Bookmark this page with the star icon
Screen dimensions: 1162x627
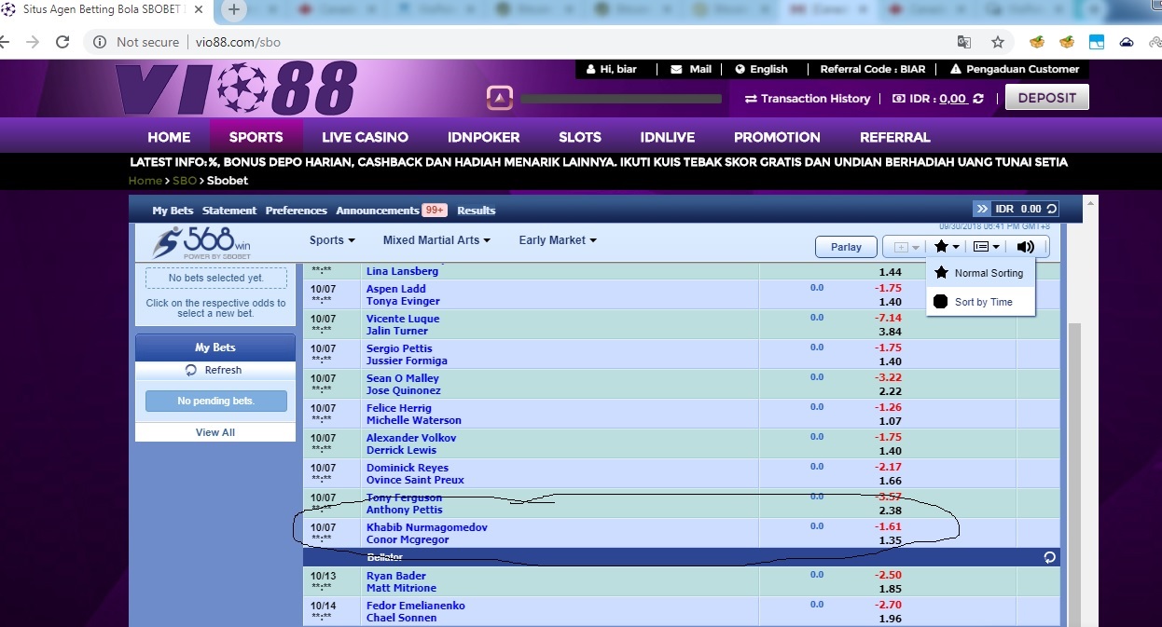(x=997, y=42)
